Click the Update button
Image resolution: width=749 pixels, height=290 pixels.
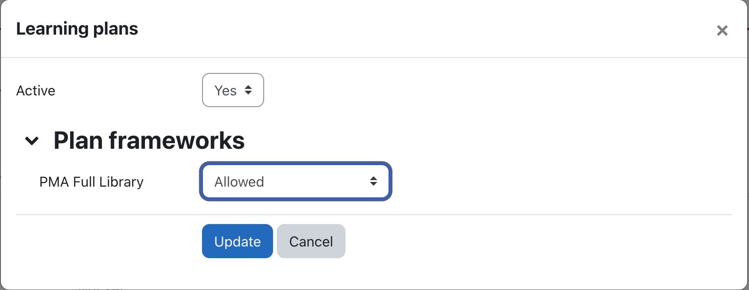237,241
